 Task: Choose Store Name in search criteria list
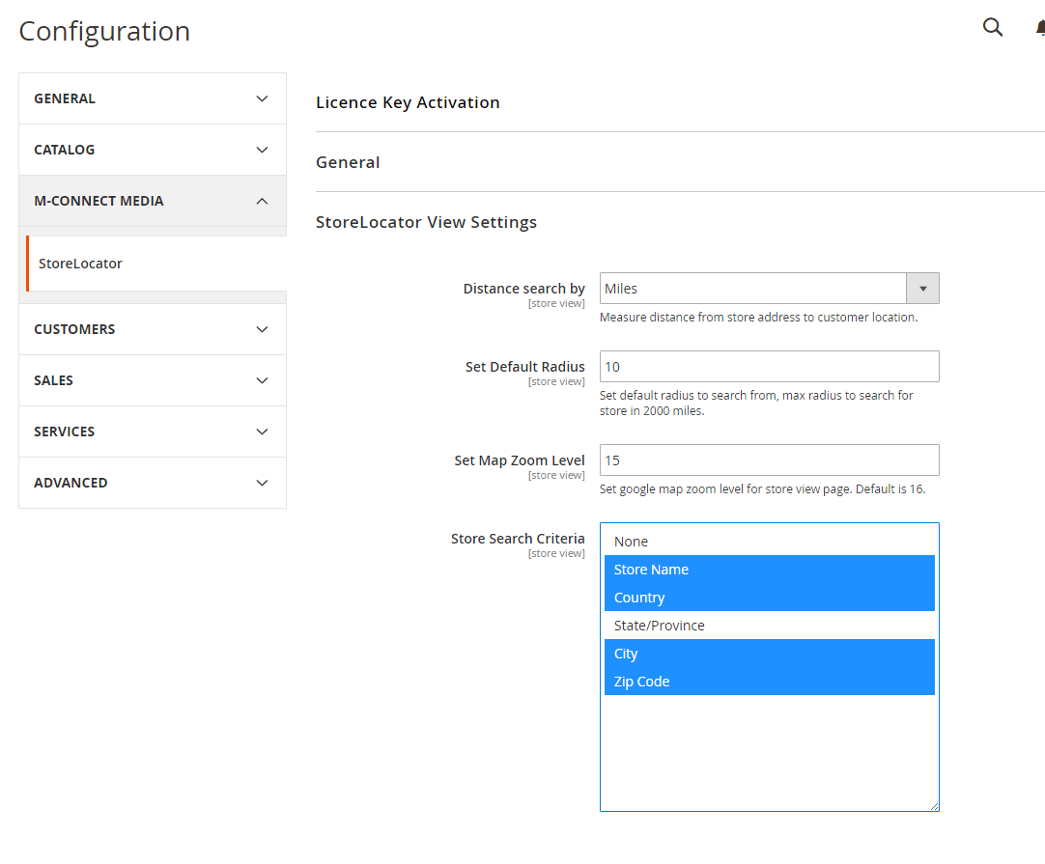pos(652,570)
